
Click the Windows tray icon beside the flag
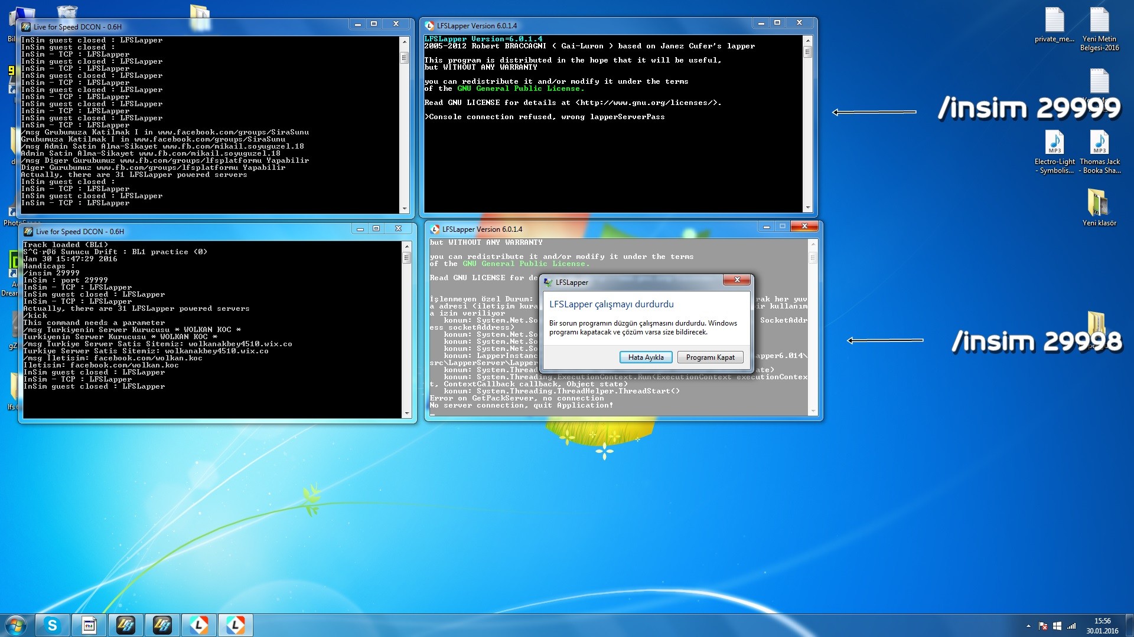coord(1057,626)
